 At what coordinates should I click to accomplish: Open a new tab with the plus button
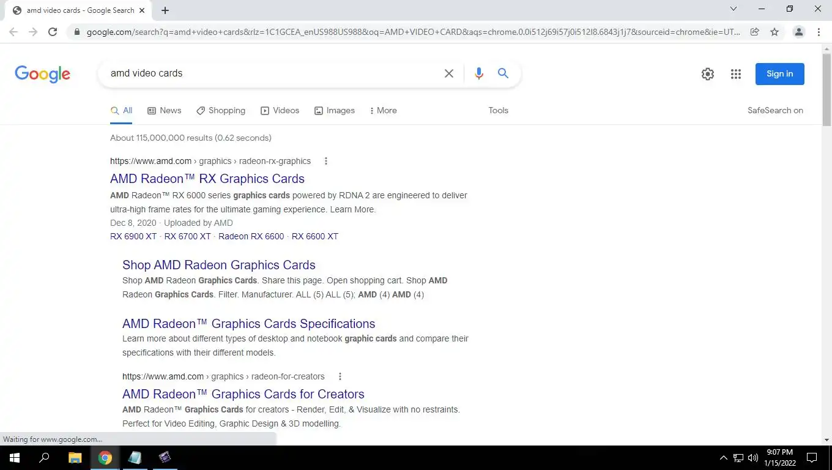[x=165, y=10]
